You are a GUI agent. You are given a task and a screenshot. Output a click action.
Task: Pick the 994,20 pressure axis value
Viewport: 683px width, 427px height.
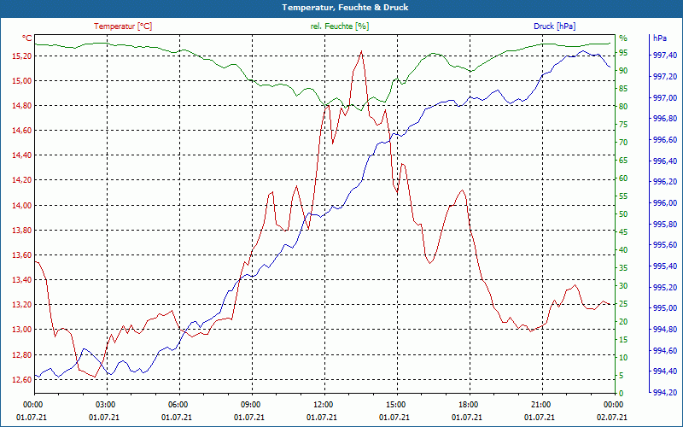666,393
